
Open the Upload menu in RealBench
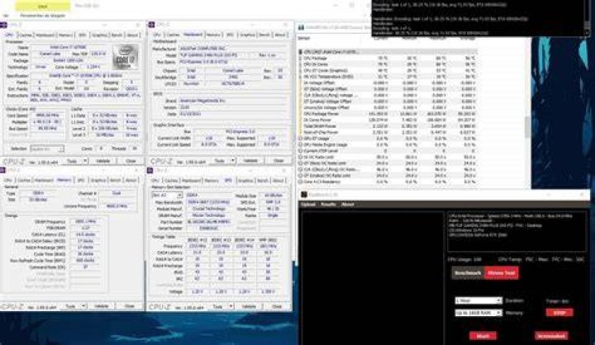pos(307,205)
